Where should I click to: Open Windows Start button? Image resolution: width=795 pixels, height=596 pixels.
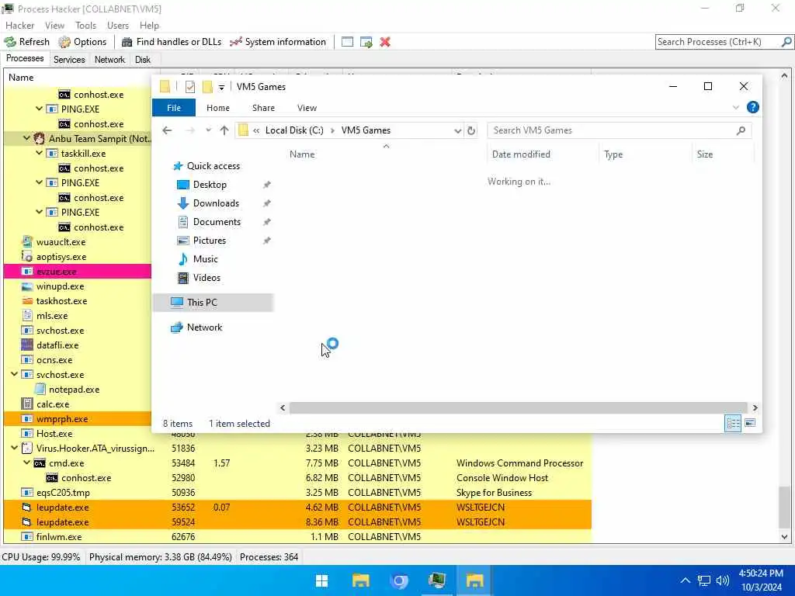click(321, 580)
